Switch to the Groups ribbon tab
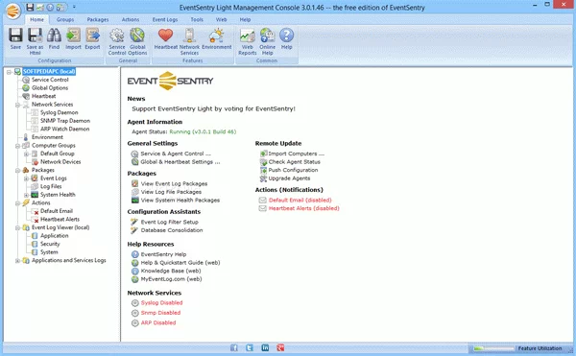This screenshot has width=576, height=356. 65,19
